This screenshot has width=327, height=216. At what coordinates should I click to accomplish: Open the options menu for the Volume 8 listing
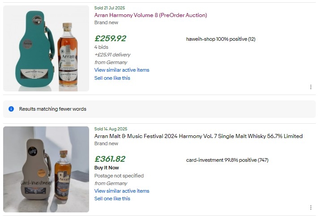coord(311,87)
